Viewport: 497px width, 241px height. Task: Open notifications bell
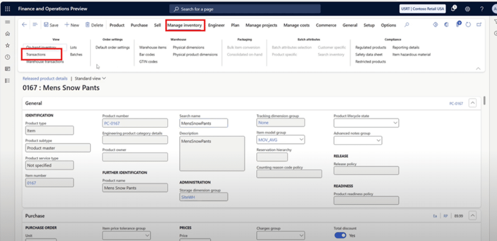pos(454,9)
